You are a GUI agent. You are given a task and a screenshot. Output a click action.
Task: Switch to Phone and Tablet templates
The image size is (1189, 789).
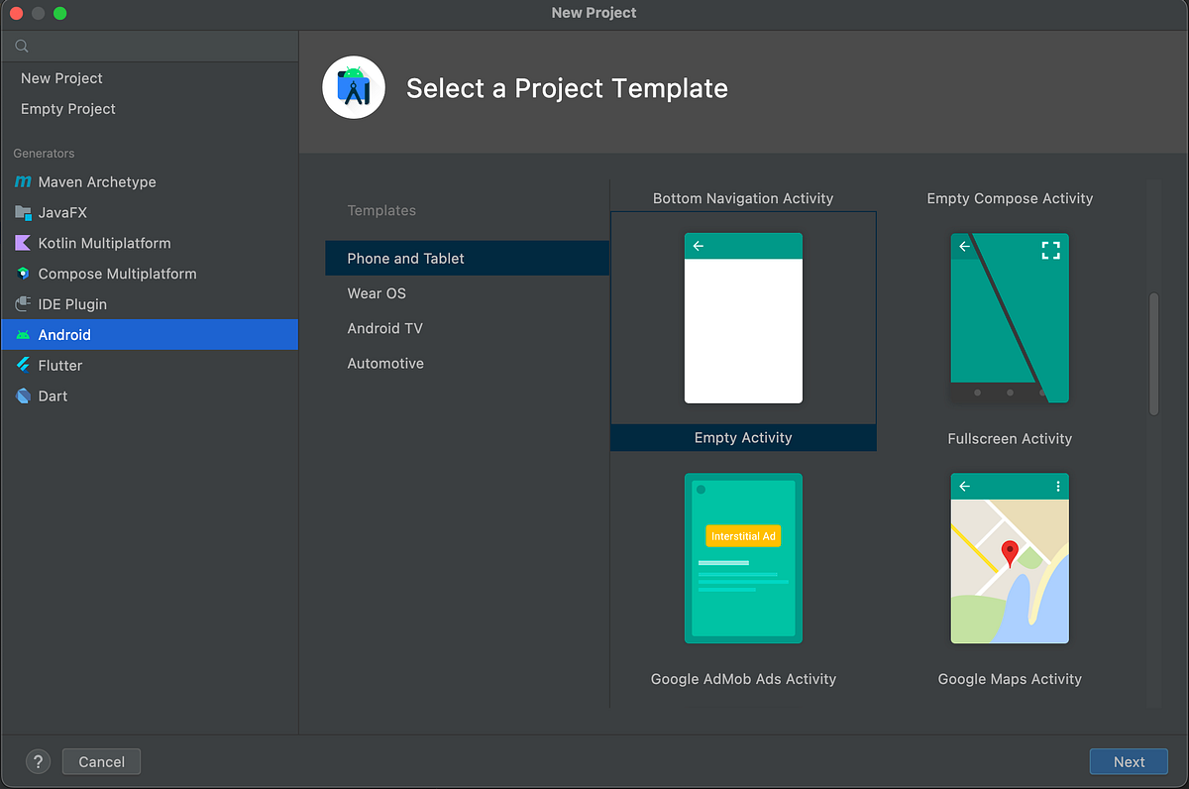[x=467, y=258]
